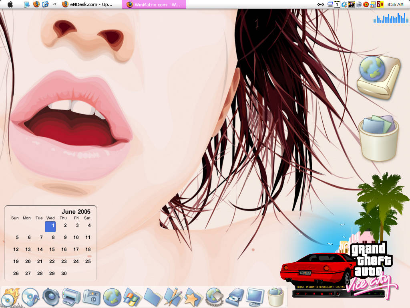Open the full recycle bin desktop icon

[x=378, y=138]
